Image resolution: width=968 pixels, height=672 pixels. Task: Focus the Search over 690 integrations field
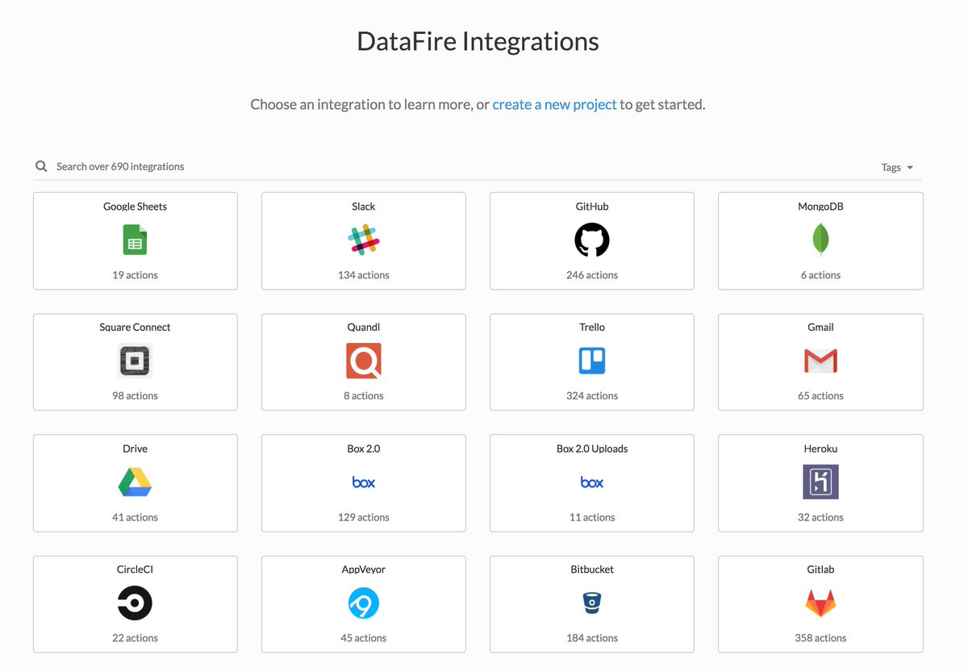point(452,166)
